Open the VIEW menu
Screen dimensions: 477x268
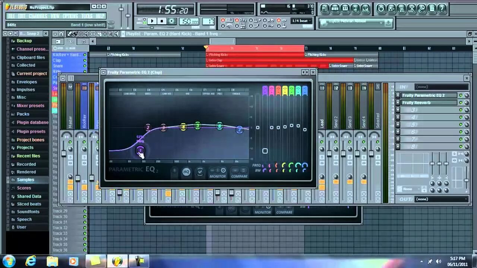[55, 16]
